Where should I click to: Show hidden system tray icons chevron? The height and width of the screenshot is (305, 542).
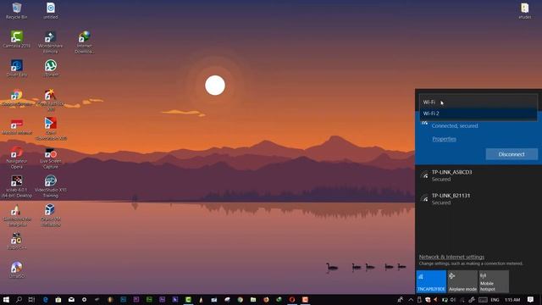(x=411, y=299)
